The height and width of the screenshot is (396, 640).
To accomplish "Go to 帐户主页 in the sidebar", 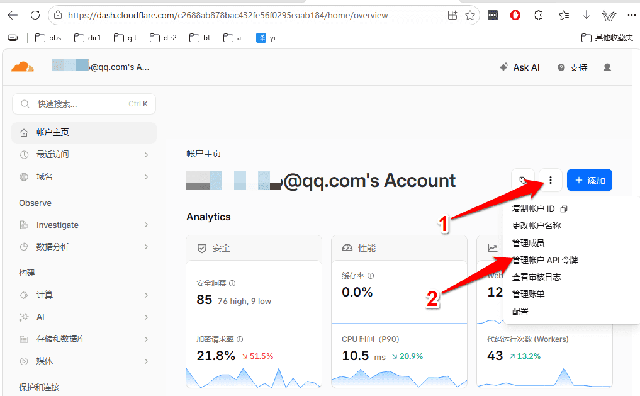I will point(84,133).
